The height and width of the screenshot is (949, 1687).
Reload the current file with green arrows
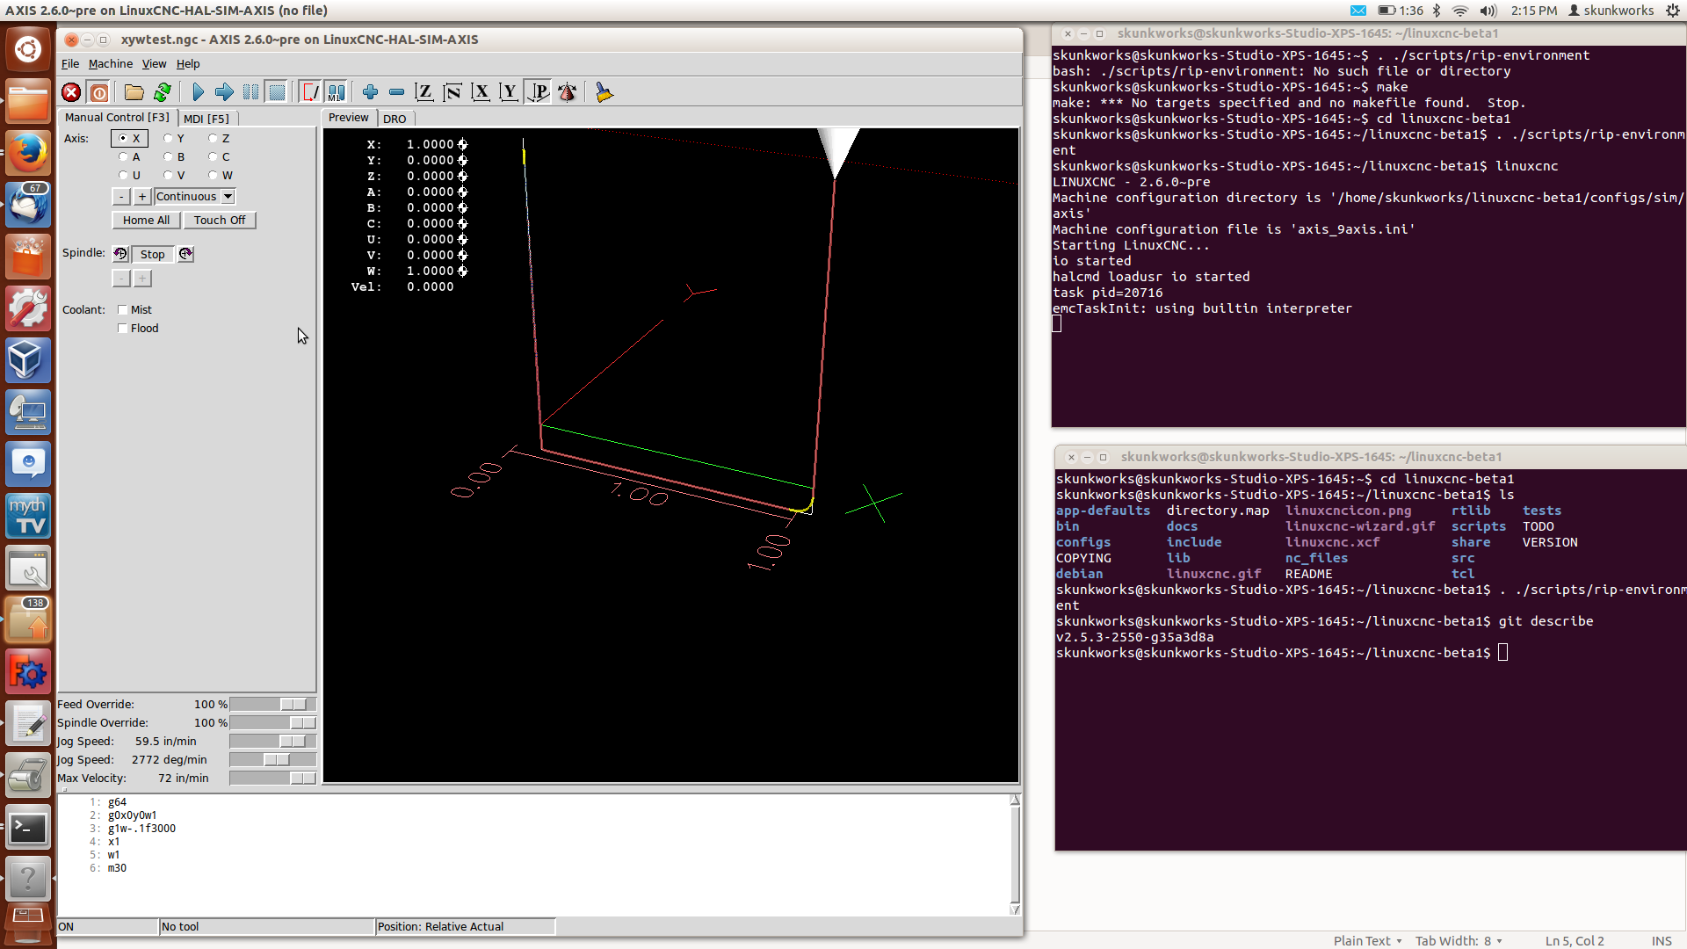click(x=163, y=92)
